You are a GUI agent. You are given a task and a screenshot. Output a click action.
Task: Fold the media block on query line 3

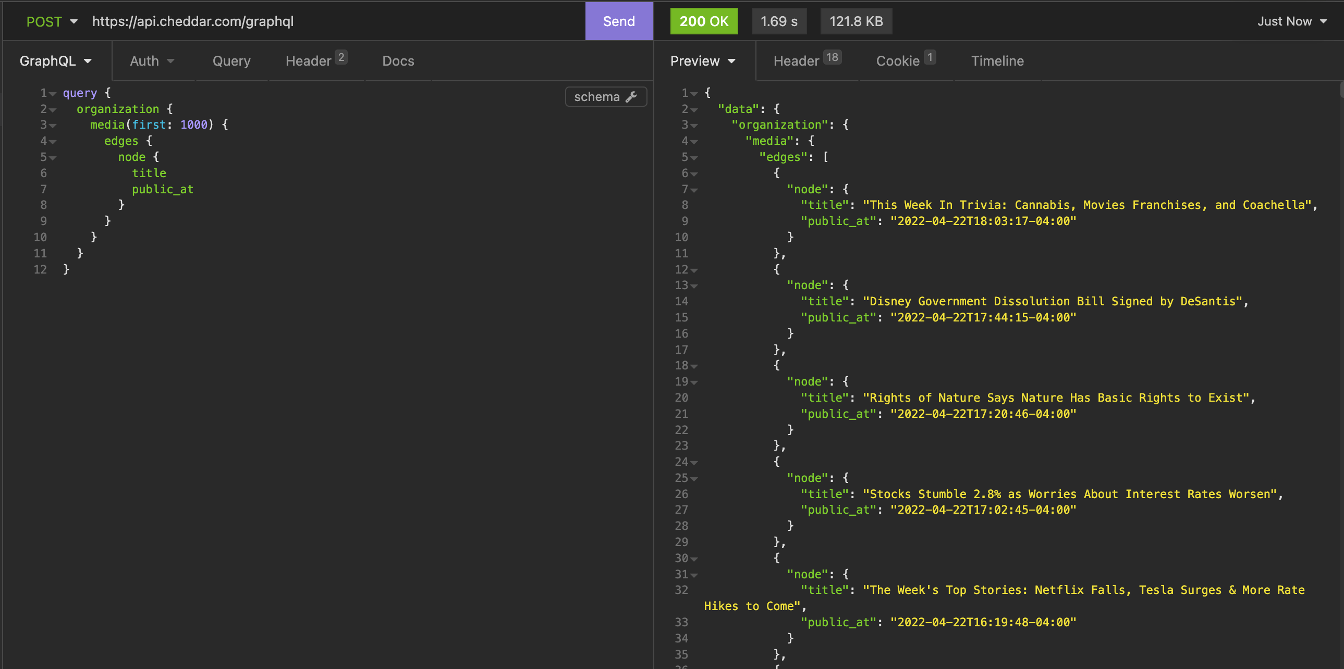click(x=53, y=126)
